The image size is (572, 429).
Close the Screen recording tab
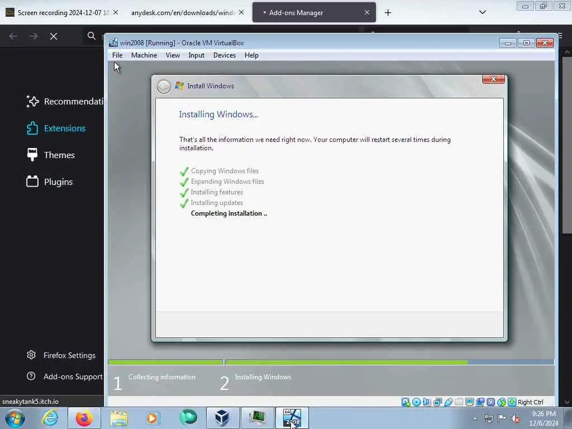pyautogui.click(x=115, y=12)
